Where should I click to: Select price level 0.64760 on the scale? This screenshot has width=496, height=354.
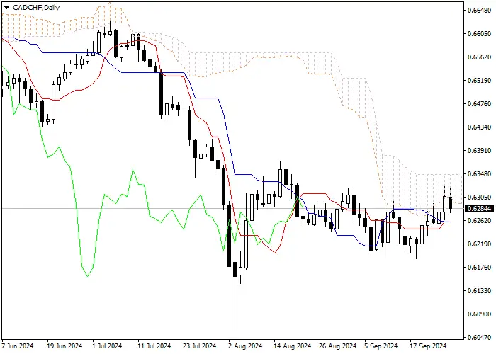pyautogui.click(x=480, y=104)
